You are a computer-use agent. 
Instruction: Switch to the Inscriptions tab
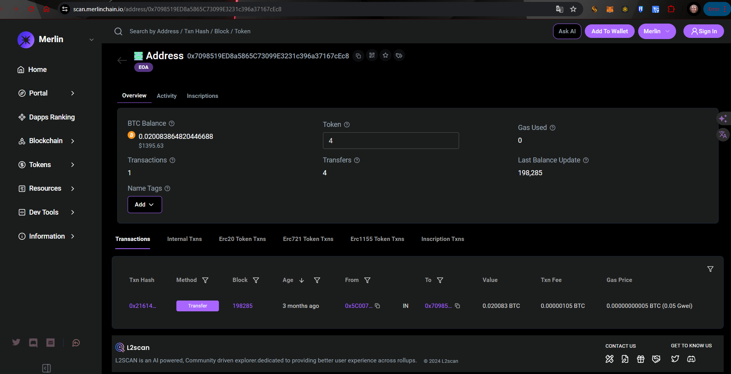[202, 96]
